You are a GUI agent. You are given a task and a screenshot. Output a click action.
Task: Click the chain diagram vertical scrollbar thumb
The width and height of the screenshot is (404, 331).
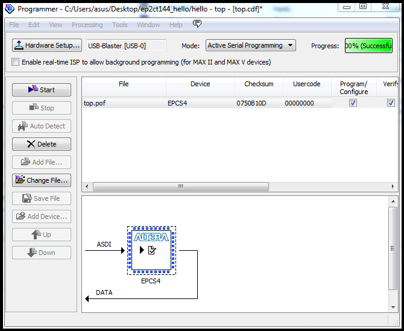pyautogui.click(x=393, y=248)
